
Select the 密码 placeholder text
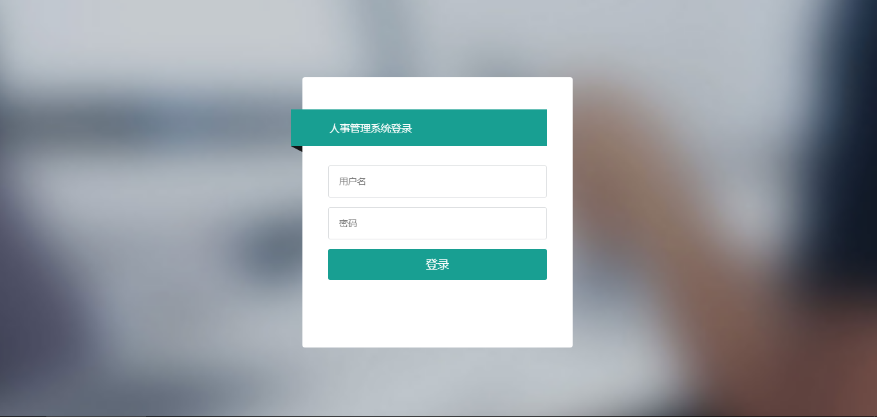[348, 223]
